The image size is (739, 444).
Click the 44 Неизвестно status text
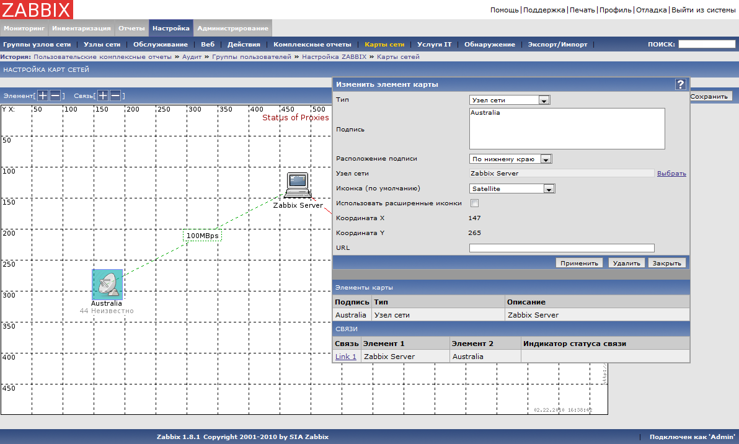[x=107, y=311]
